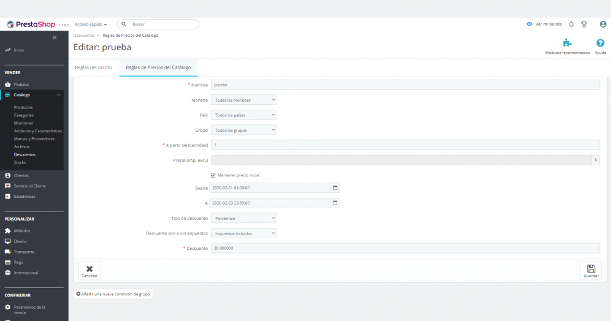Click the eye icon next to Ver mi tienda
Viewport: 613px width, 321px height.
[x=530, y=25]
